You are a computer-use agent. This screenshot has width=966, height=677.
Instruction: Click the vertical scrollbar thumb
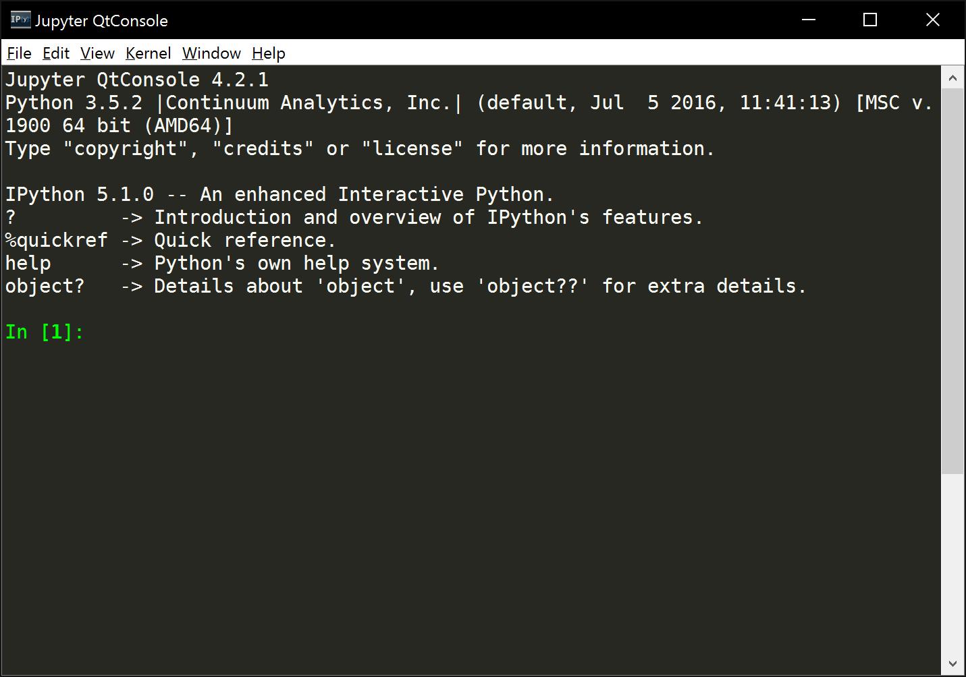pos(952,280)
